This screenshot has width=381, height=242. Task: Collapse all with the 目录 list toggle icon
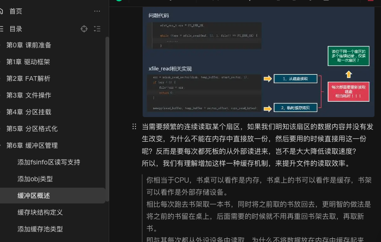pos(97,29)
